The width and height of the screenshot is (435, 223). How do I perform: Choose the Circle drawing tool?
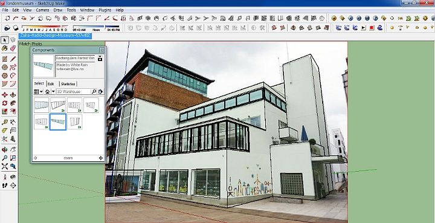5,68
